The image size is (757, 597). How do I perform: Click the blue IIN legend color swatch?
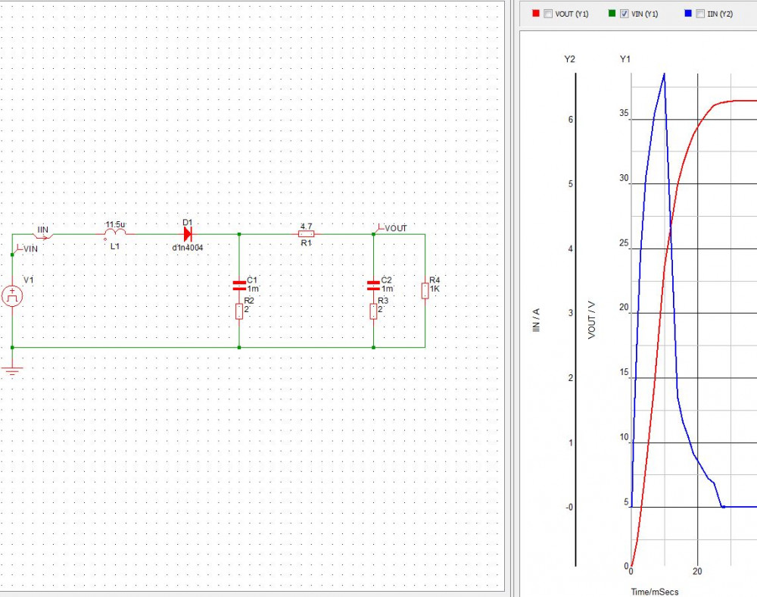[688, 14]
